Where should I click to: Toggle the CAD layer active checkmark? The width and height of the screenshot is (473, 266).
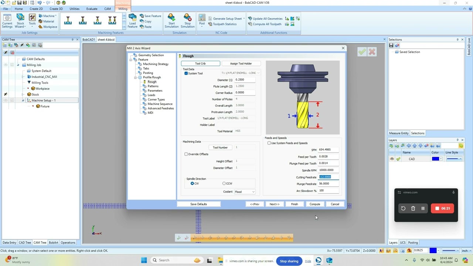coord(398,159)
